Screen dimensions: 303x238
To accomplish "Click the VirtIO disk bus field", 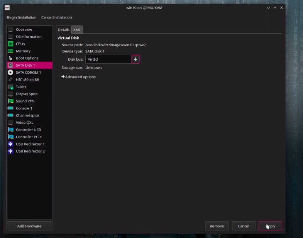I will (x=108, y=59).
